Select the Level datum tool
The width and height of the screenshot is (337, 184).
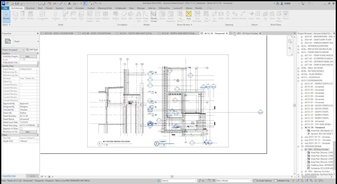pyautogui.click(x=251, y=16)
